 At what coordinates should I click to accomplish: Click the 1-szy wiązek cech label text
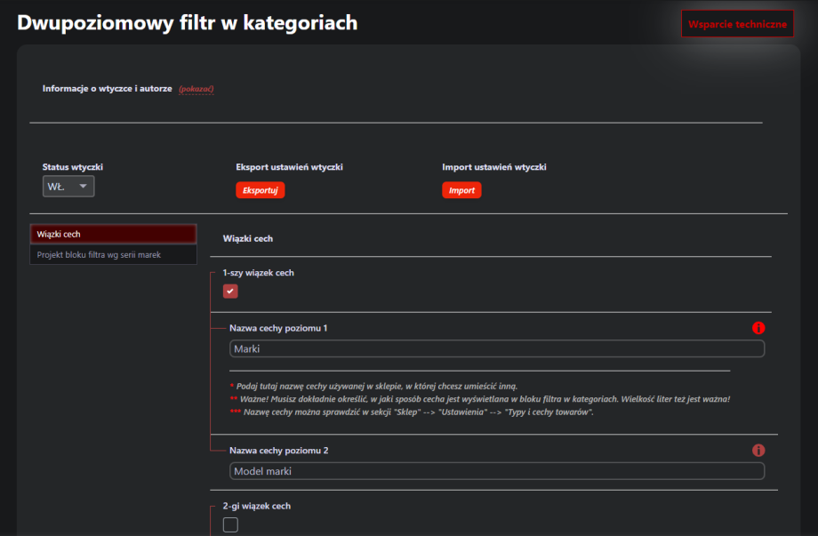[x=258, y=273]
